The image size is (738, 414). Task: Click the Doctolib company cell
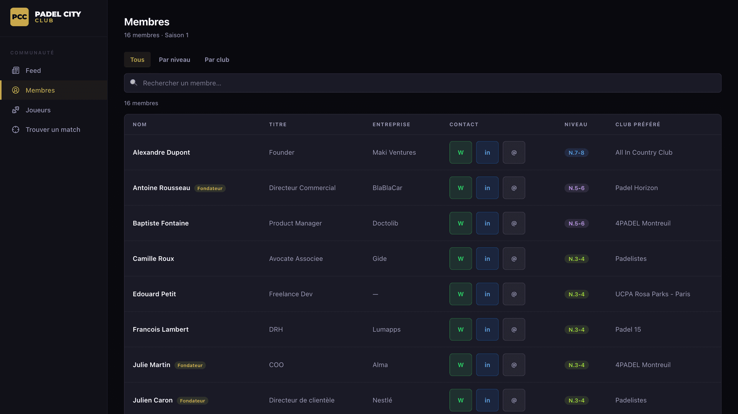pyautogui.click(x=385, y=223)
